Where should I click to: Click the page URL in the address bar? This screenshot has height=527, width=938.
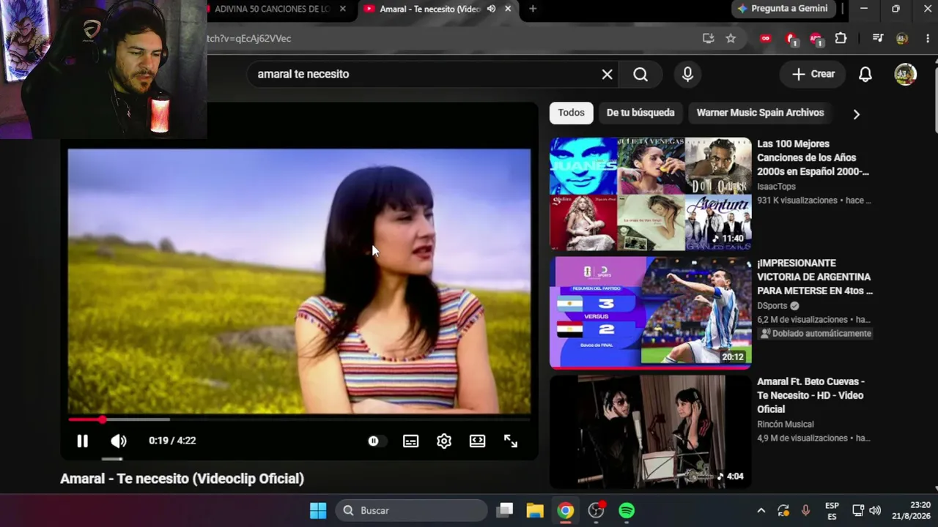pos(249,38)
